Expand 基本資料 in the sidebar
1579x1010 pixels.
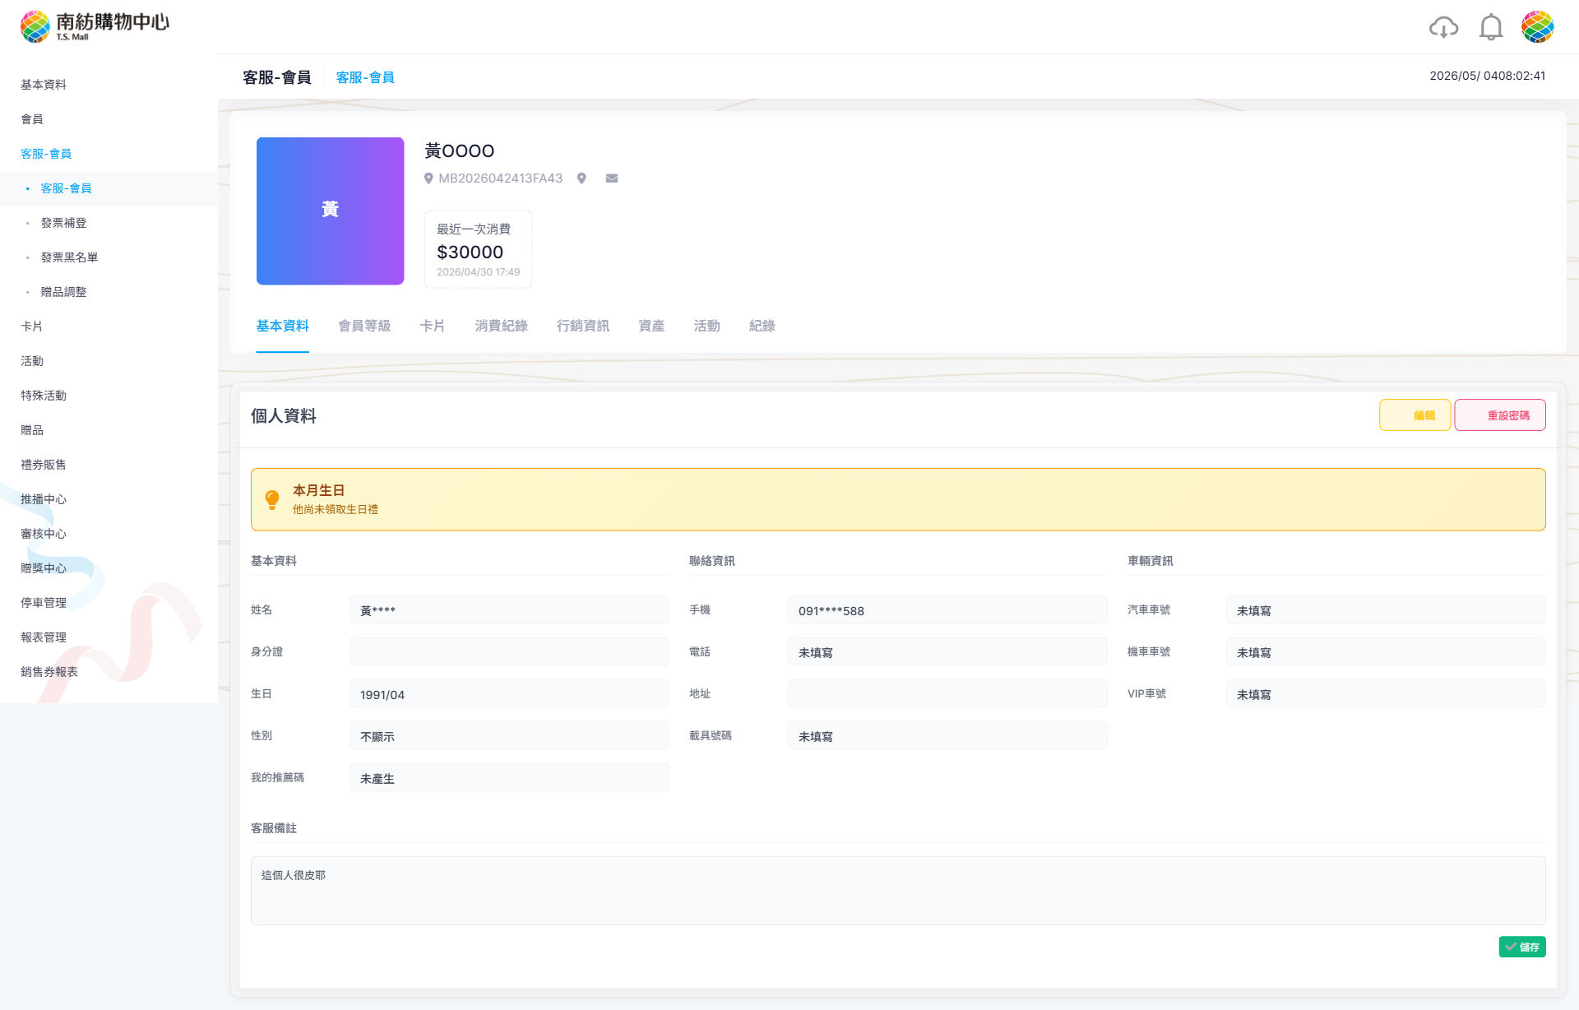tap(44, 85)
